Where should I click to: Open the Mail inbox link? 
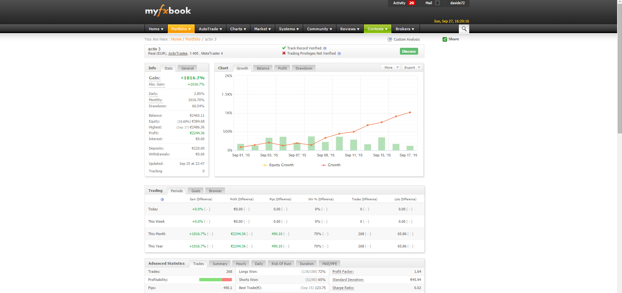432,3
